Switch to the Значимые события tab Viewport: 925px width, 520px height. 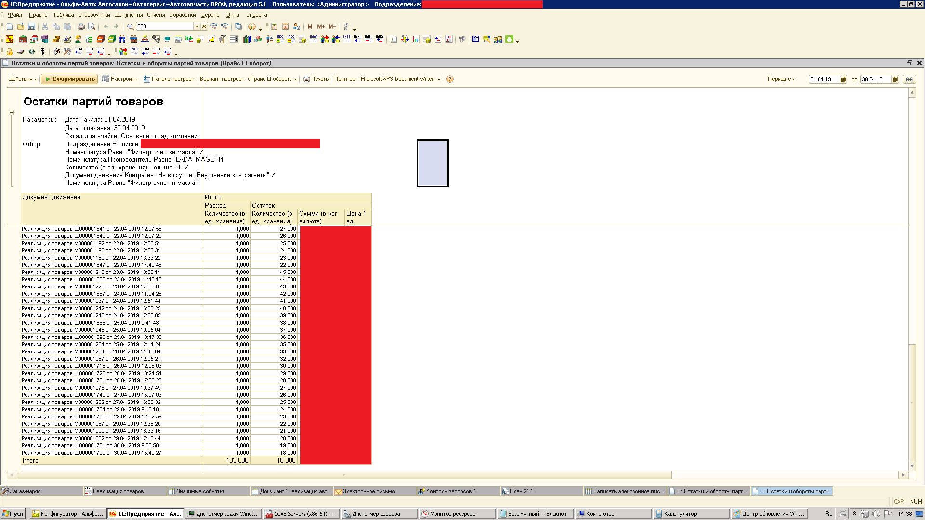tap(208, 491)
